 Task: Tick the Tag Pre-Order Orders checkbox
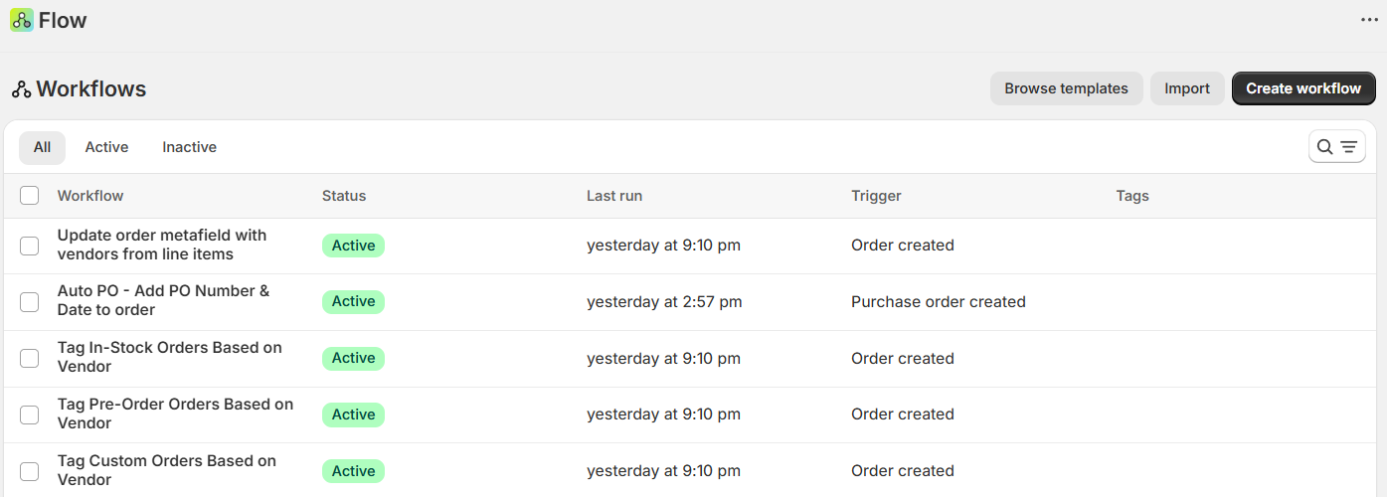[30, 414]
